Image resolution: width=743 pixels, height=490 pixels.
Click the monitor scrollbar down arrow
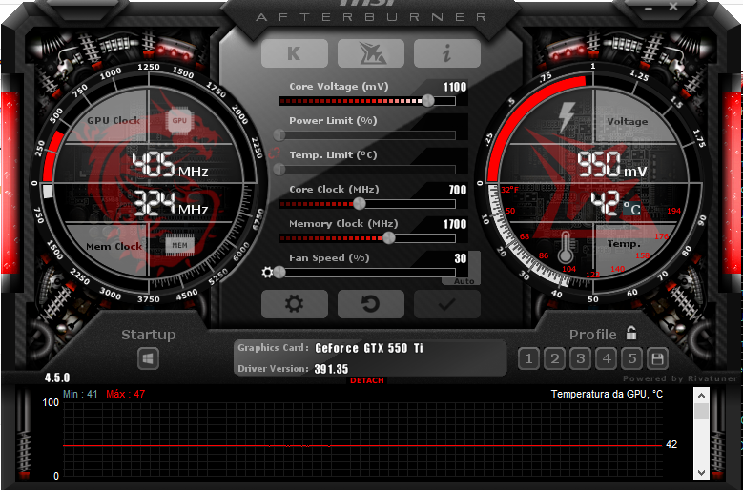pyautogui.click(x=701, y=472)
